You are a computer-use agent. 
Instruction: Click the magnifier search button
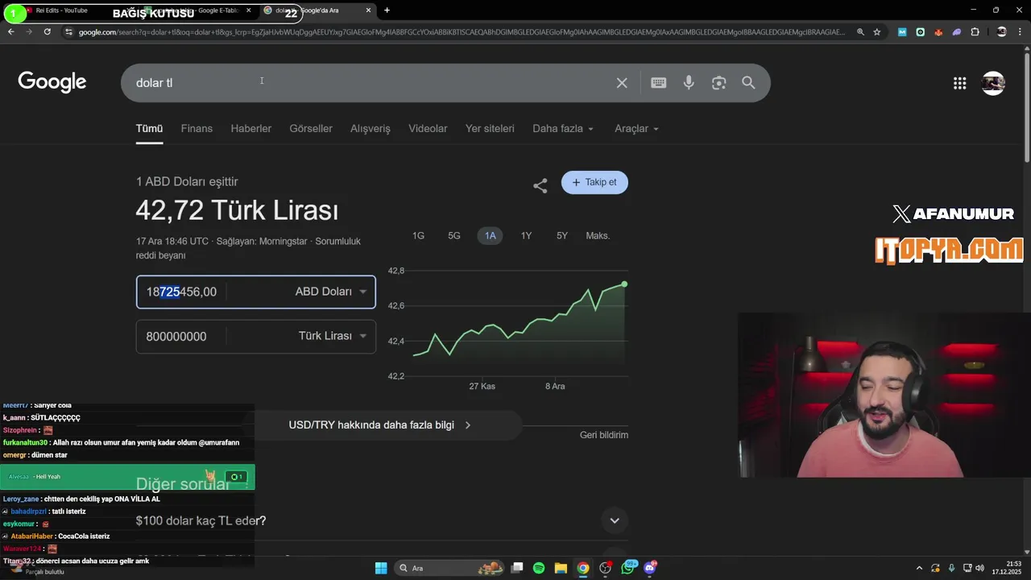tap(748, 83)
